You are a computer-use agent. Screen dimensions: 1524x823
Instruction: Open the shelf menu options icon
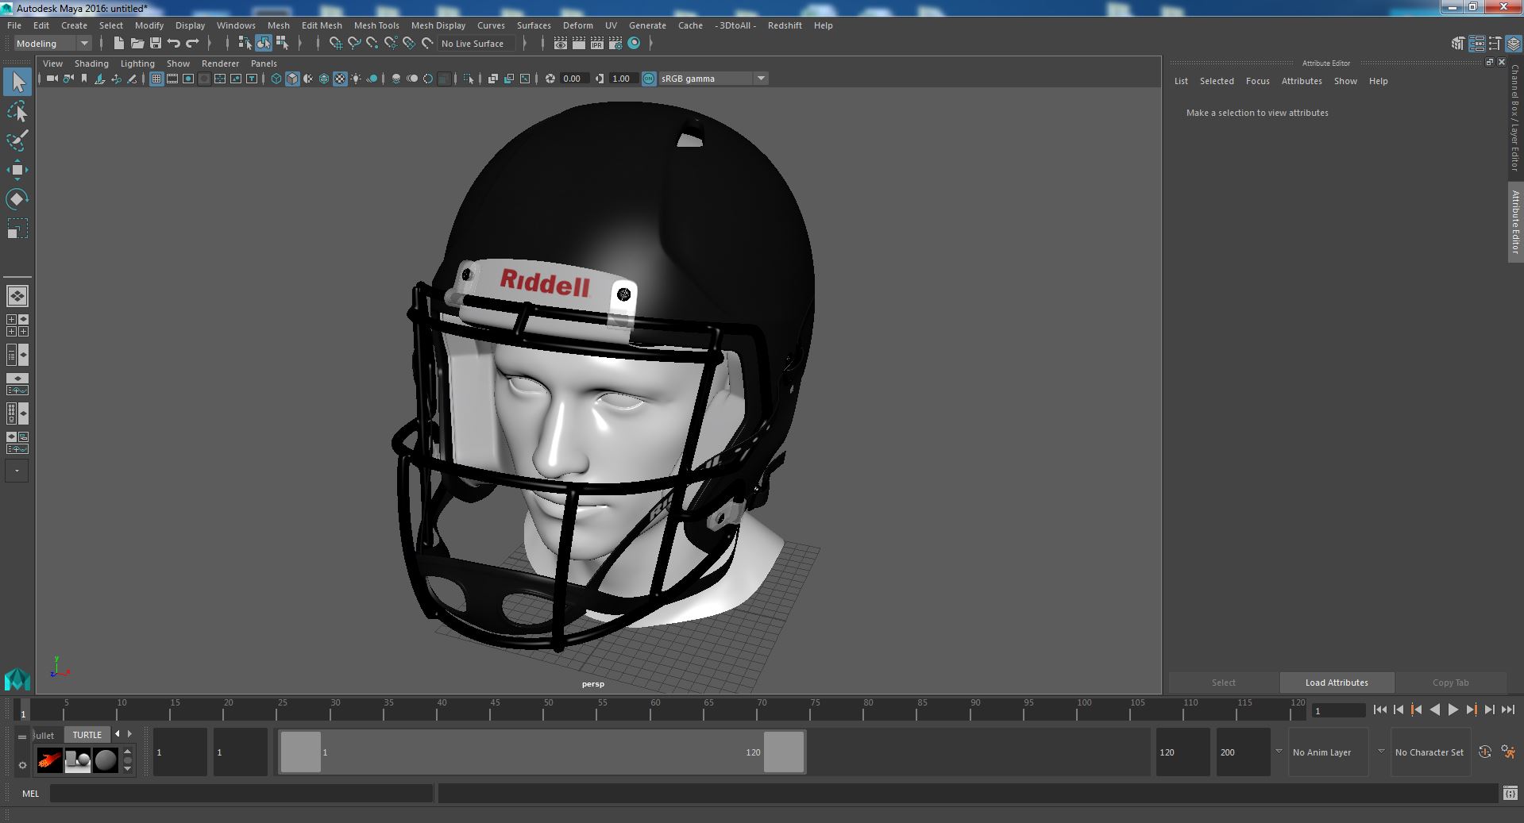(x=22, y=765)
